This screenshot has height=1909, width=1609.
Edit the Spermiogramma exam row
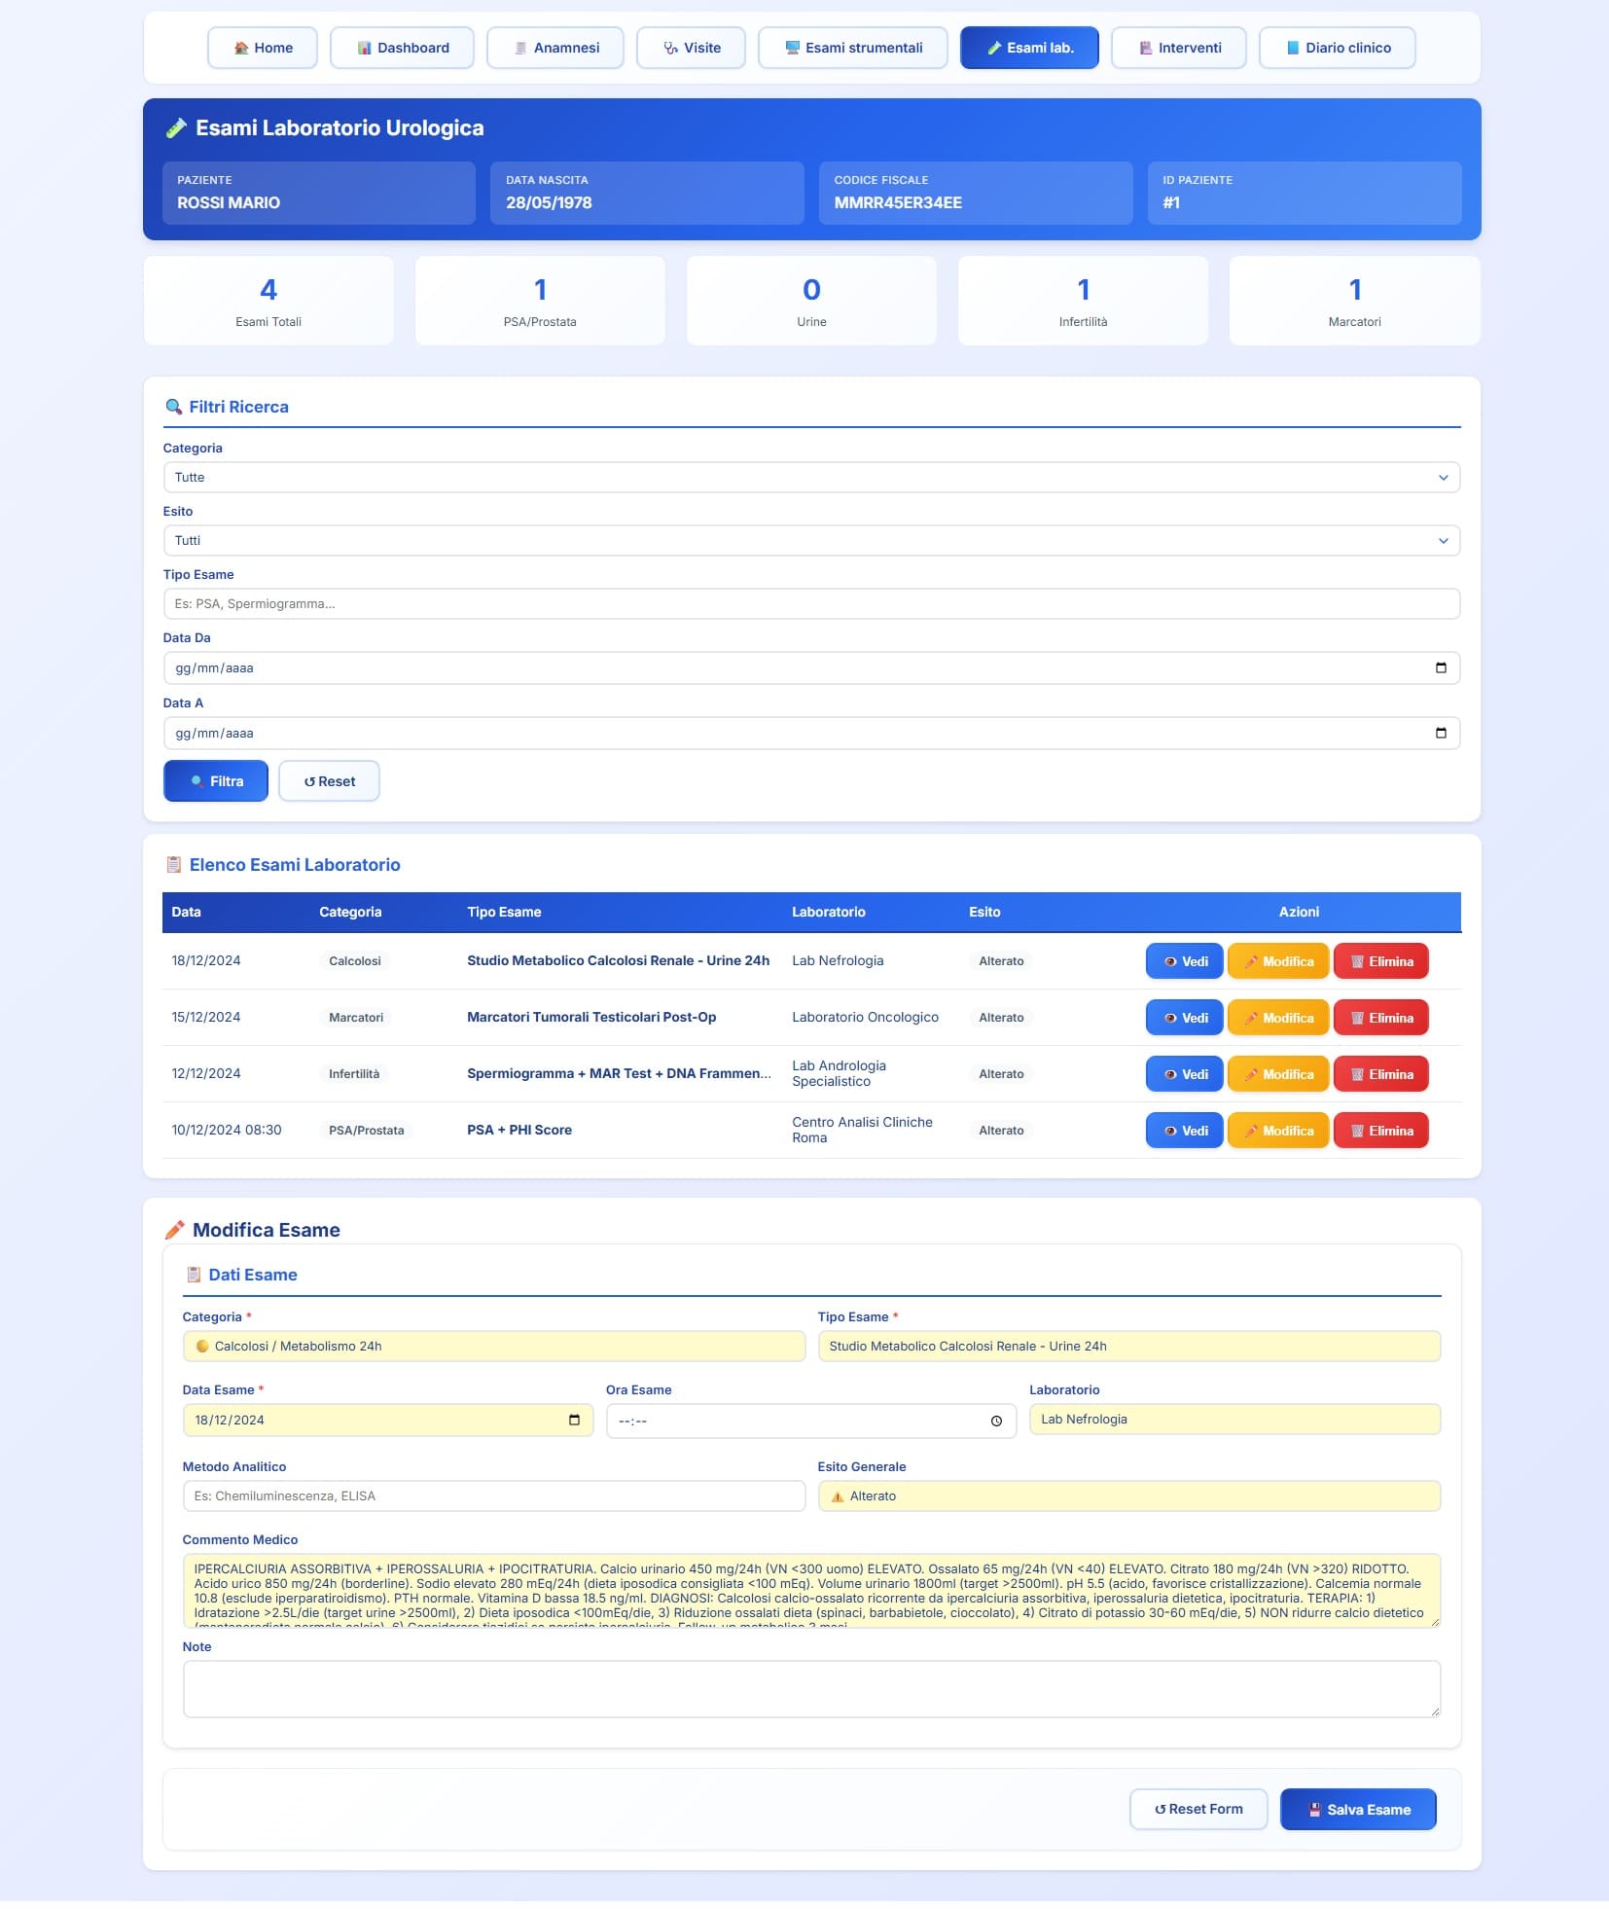pyautogui.click(x=1277, y=1074)
